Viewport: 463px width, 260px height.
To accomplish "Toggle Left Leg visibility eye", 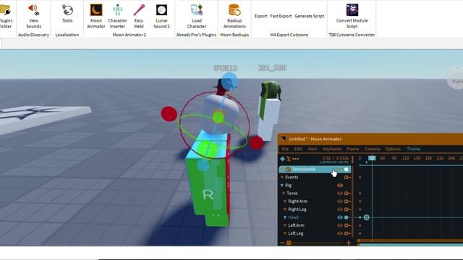I will pyautogui.click(x=340, y=233).
